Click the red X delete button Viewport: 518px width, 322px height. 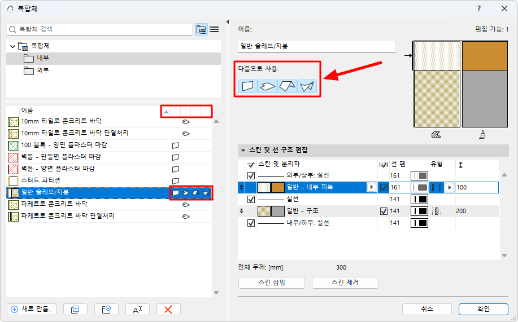168,310
